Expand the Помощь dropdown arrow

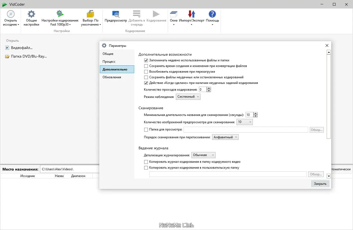click(212, 25)
